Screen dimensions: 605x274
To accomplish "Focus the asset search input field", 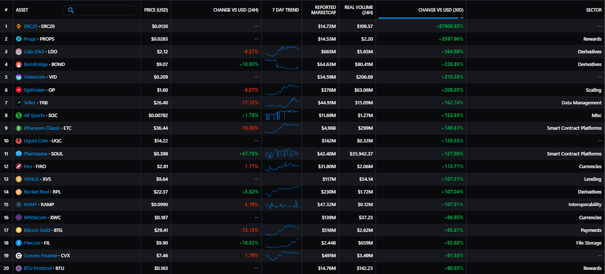I will coord(100,10).
